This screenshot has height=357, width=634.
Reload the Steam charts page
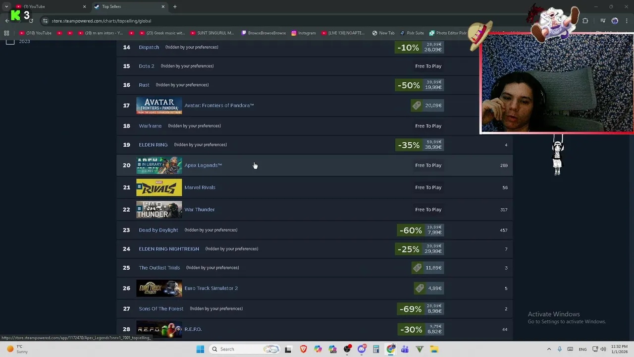31,21
